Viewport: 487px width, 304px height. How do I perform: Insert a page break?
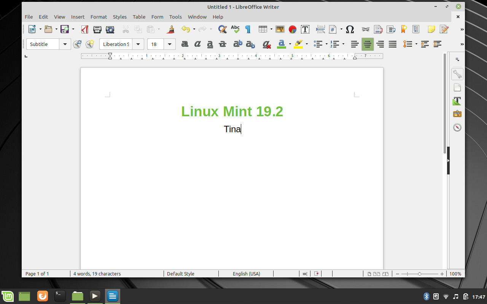[x=320, y=29]
